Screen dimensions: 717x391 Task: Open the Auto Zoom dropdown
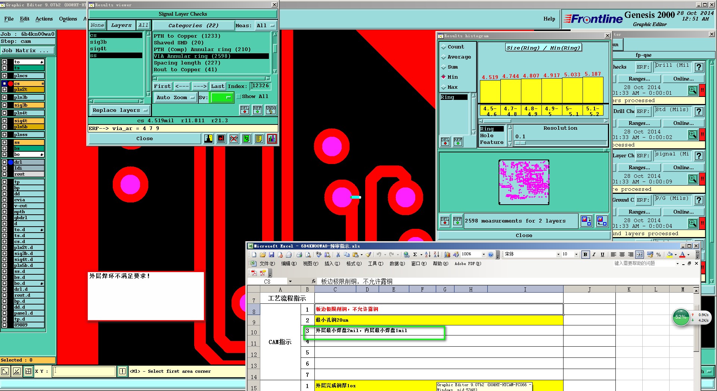176,98
